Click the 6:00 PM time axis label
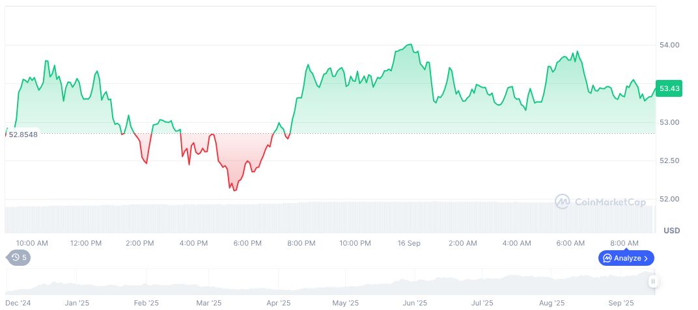Viewport: 698px width, 310px height. click(x=247, y=243)
